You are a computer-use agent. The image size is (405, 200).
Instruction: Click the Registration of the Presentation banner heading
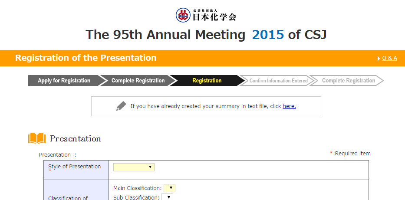click(x=86, y=58)
